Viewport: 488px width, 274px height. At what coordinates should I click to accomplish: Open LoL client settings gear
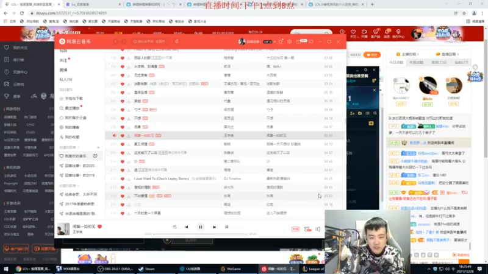(x=365, y=70)
